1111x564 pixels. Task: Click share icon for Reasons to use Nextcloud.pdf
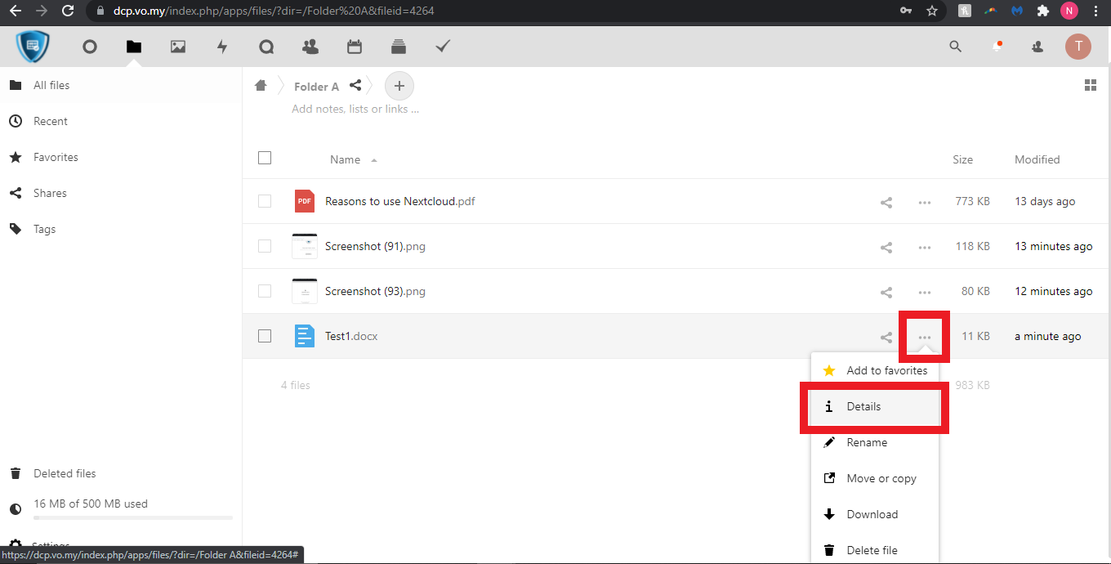click(x=886, y=202)
